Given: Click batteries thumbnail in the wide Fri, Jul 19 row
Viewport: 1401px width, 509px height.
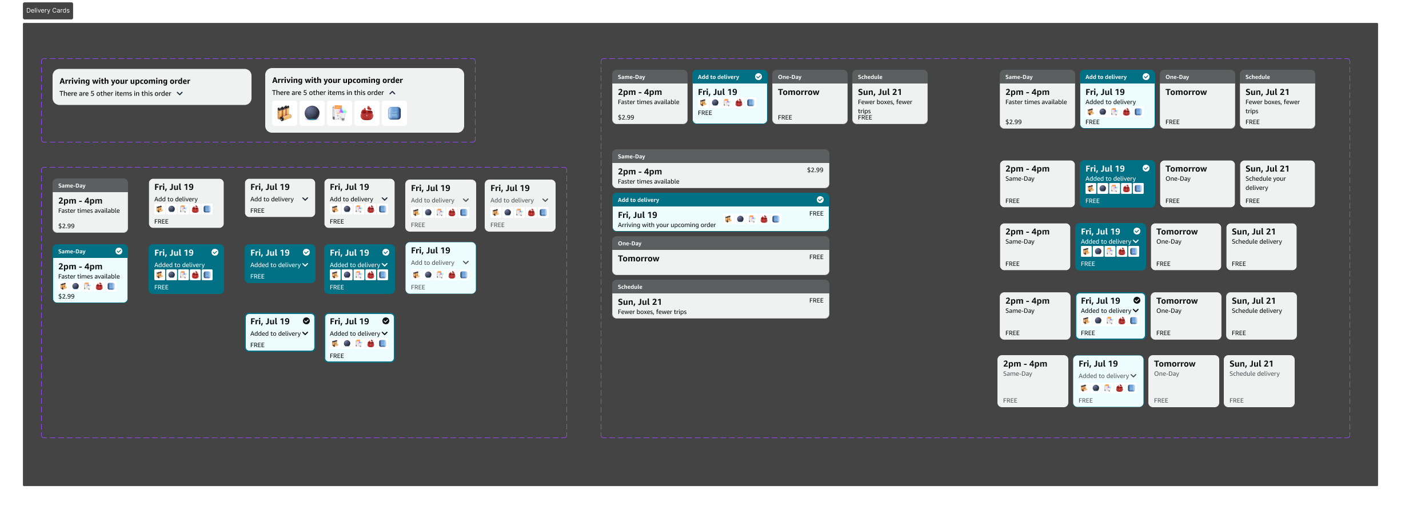Looking at the screenshot, I should tap(728, 219).
